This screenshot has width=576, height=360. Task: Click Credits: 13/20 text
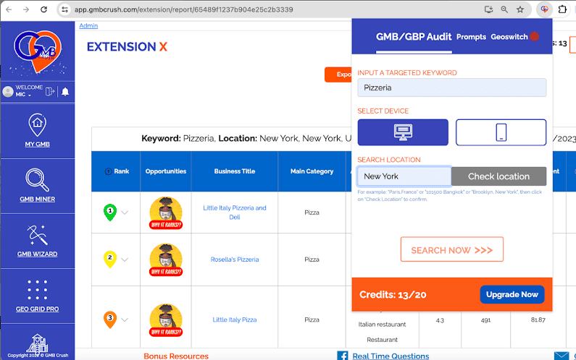pos(393,295)
